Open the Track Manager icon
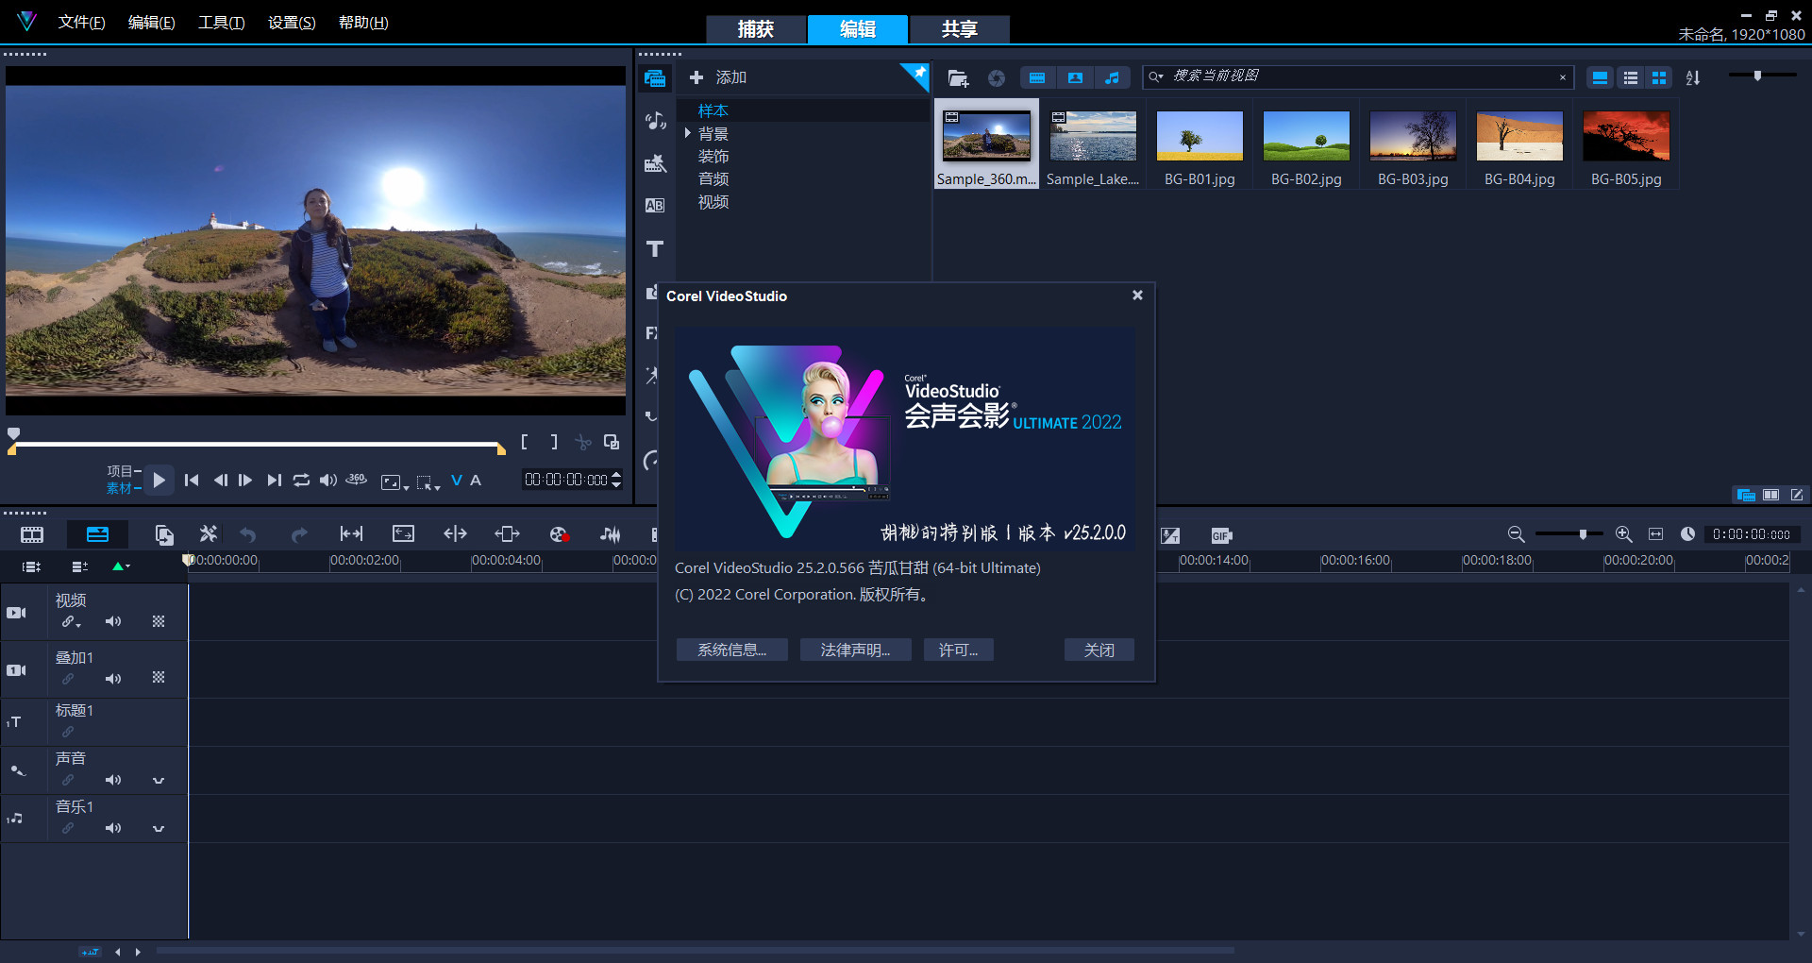 pos(32,566)
